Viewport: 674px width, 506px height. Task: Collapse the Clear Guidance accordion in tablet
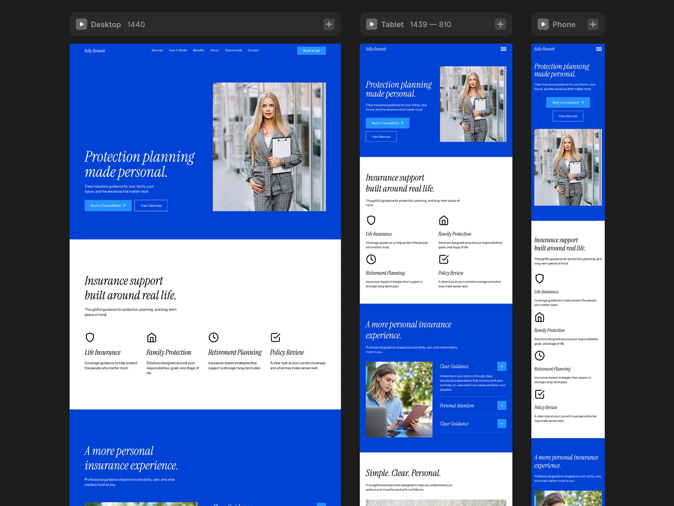pos(502,366)
